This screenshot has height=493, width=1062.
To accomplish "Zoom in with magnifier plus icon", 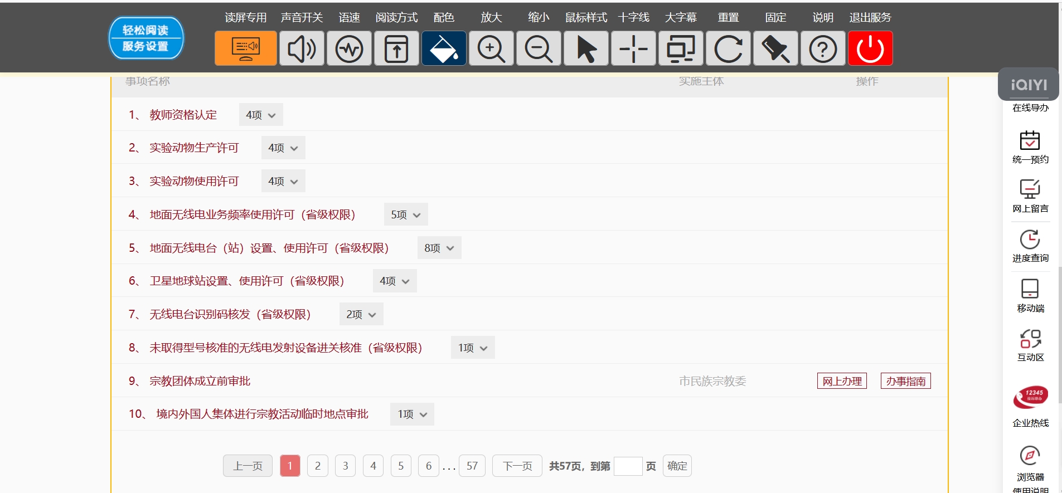I will pos(491,48).
